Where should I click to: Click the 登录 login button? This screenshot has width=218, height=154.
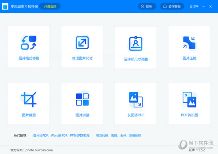[147, 6]
